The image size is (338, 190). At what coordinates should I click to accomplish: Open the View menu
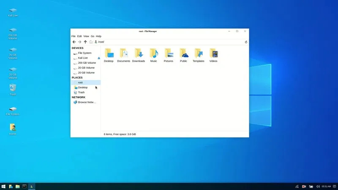coord(86,36)
